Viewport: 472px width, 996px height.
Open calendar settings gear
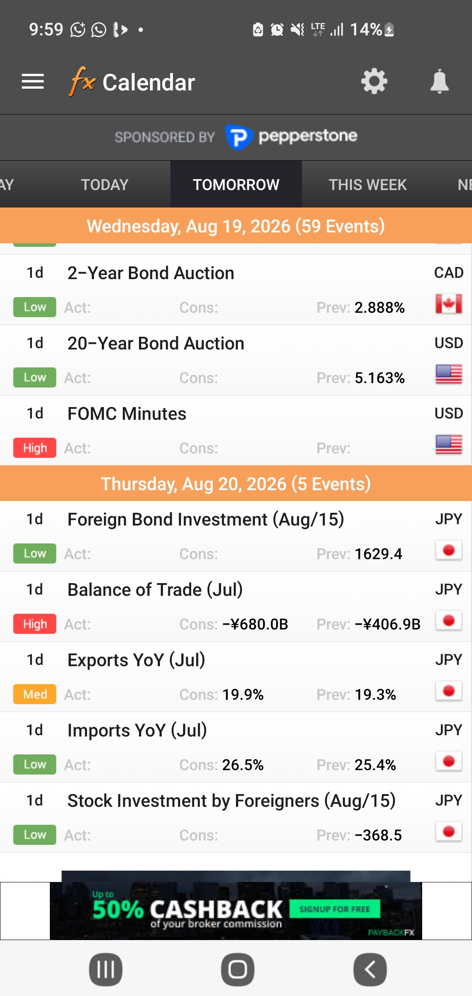tap(374, 82)
